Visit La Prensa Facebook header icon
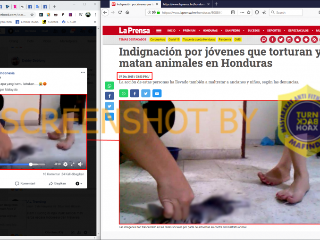 tap(272, 39)
